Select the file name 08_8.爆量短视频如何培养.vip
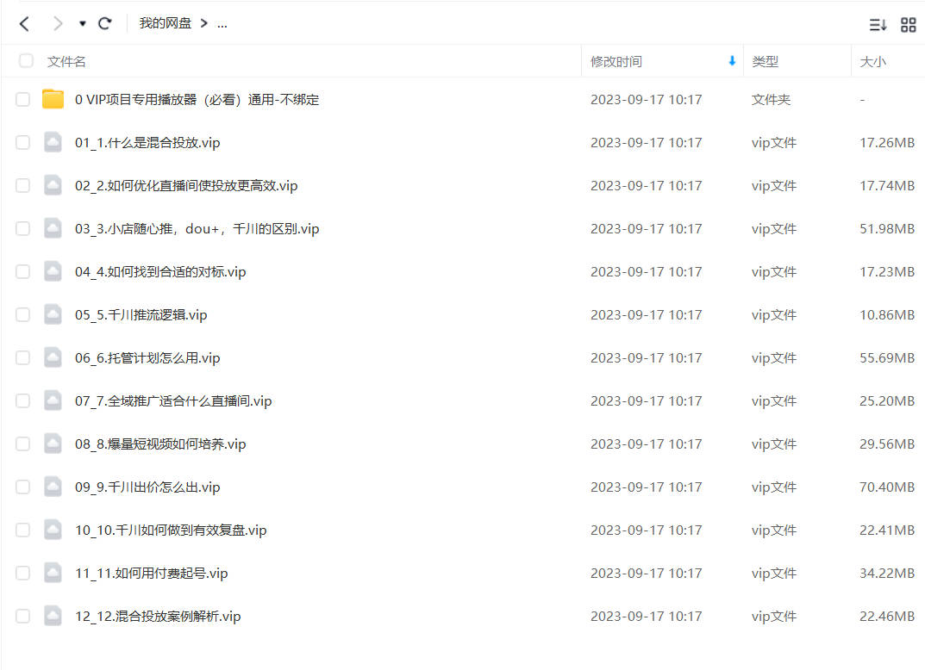Viewport: 925px width, 670px height. tap(160, 444)
